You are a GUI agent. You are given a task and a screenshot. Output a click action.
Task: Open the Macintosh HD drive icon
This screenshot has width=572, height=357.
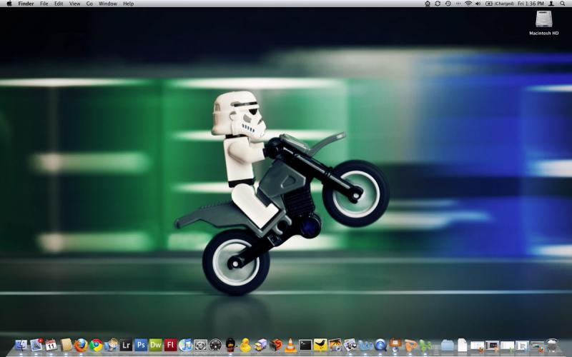click(543, 24)
